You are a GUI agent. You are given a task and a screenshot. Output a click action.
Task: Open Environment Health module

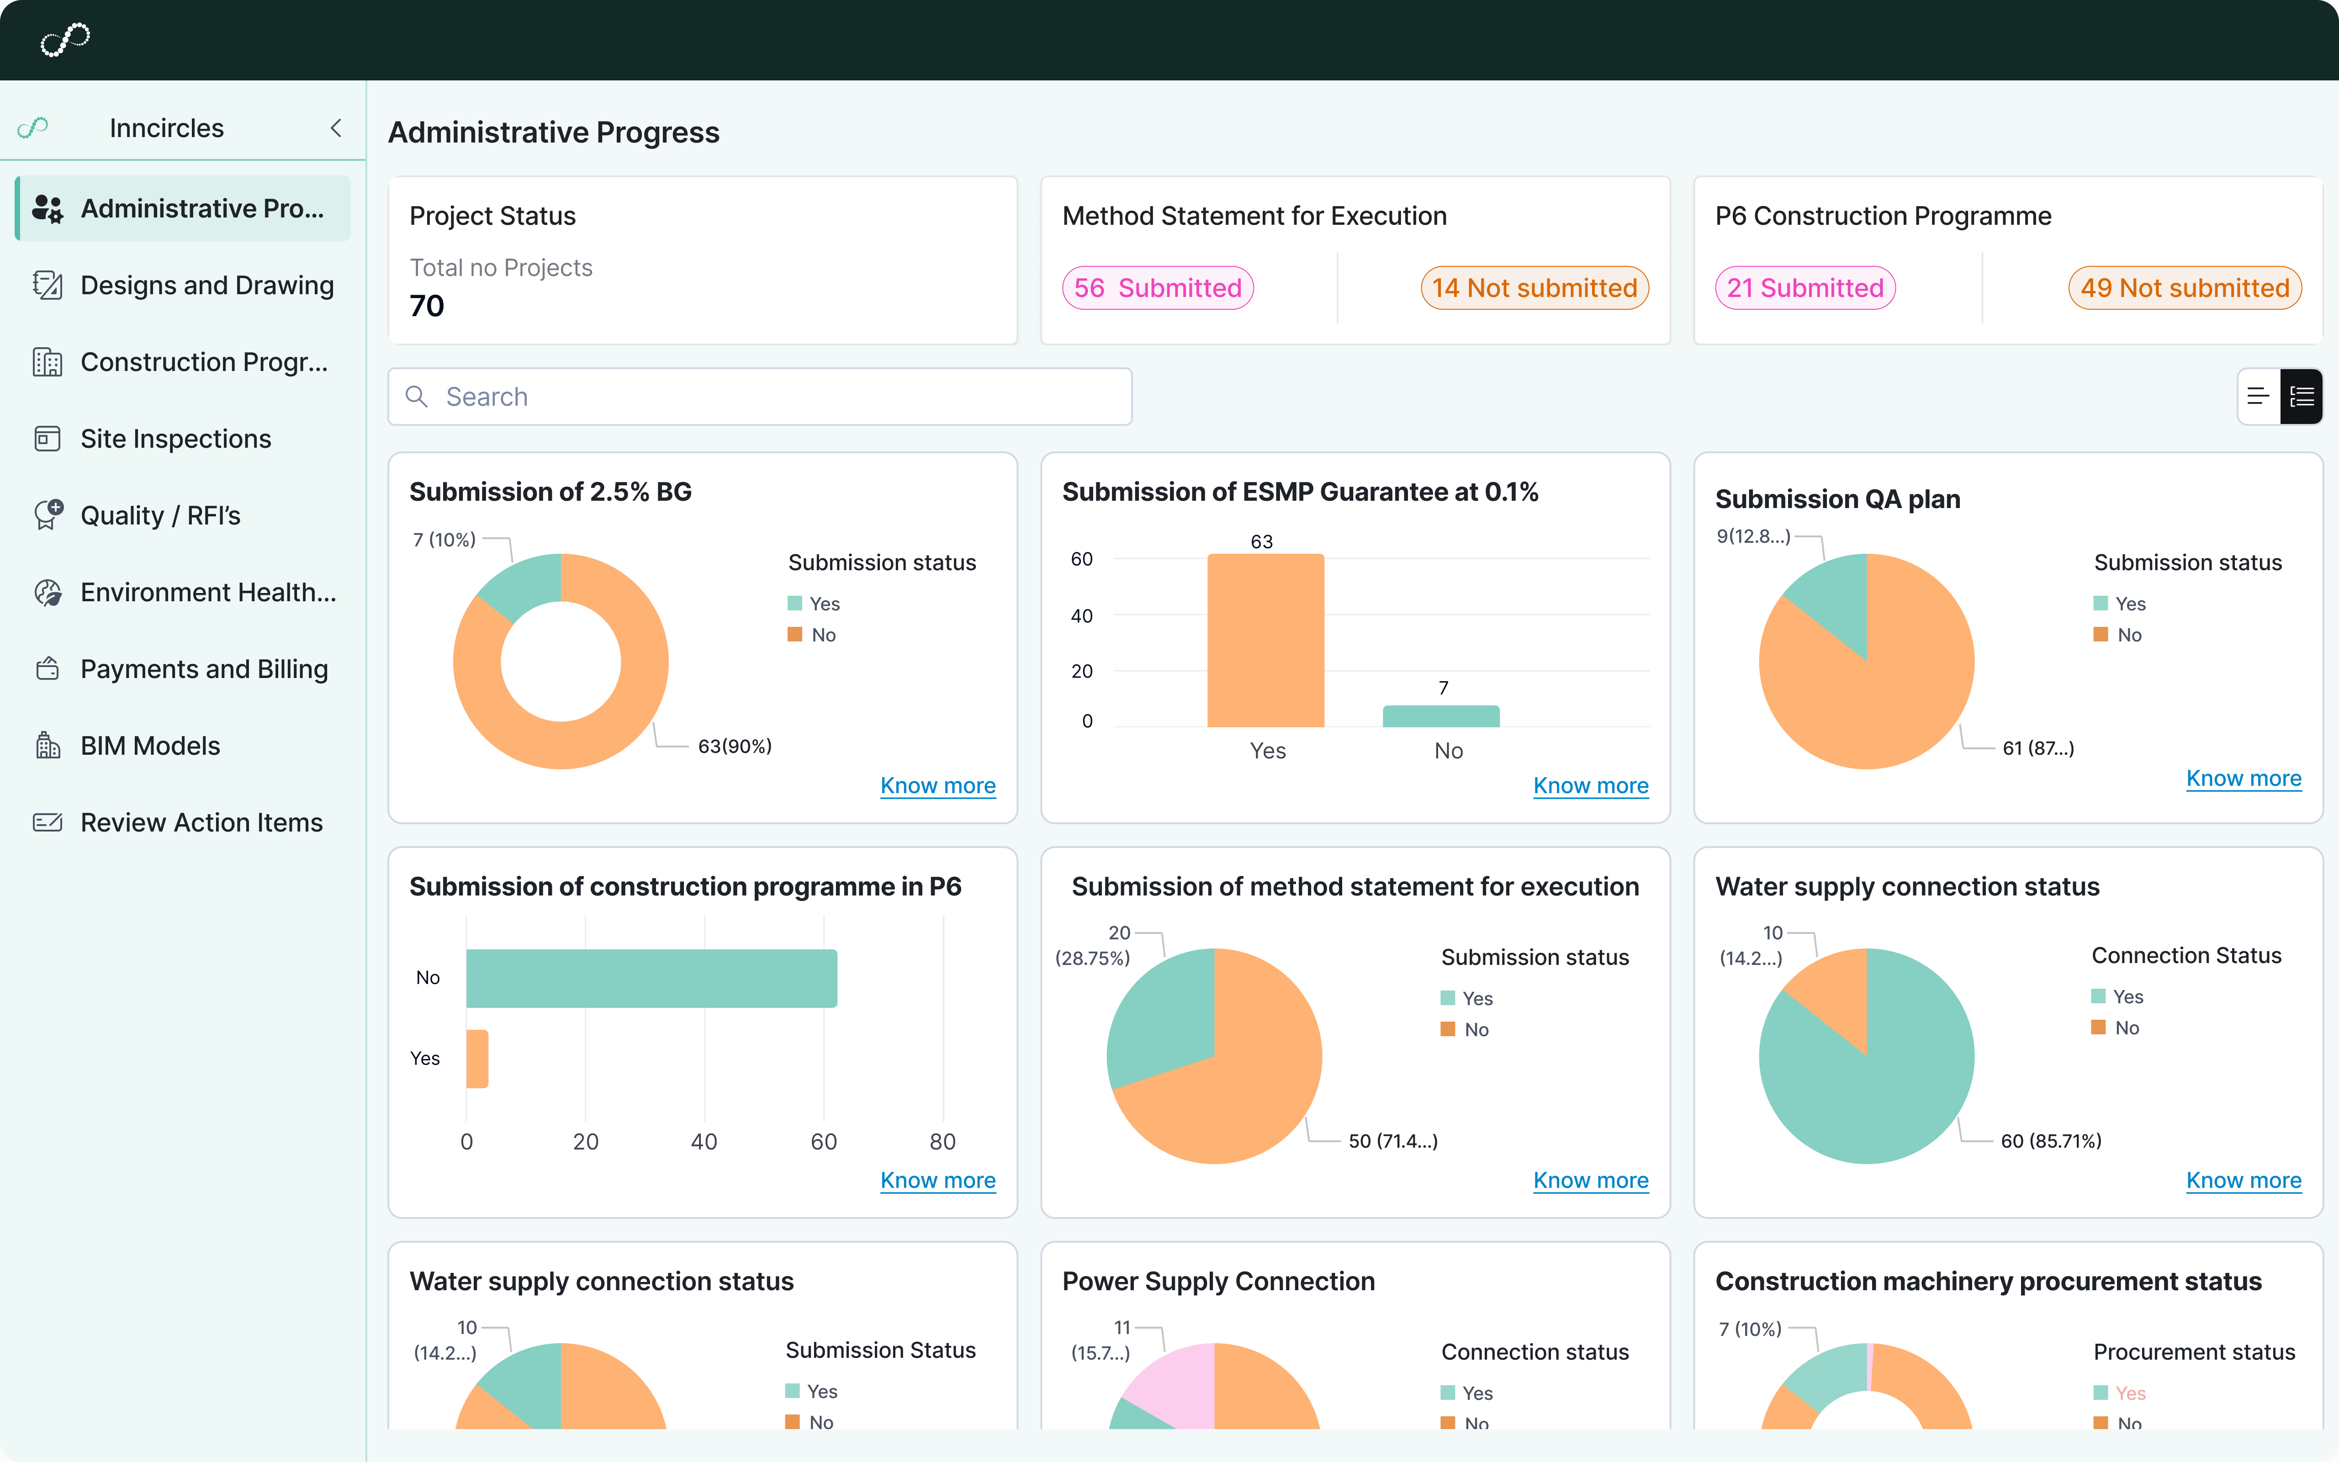pyautogui.click(x=208, y=592)
